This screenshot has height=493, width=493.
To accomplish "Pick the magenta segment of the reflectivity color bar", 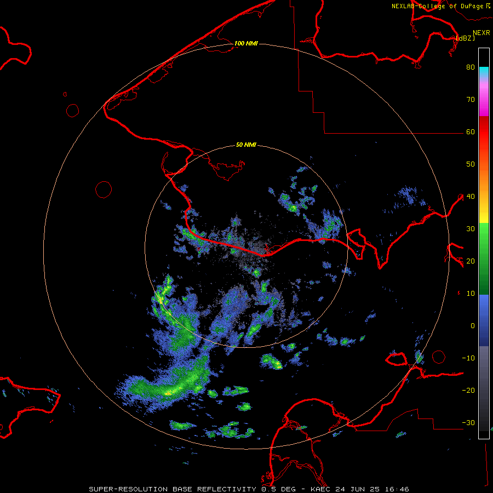I will (484, 100).
